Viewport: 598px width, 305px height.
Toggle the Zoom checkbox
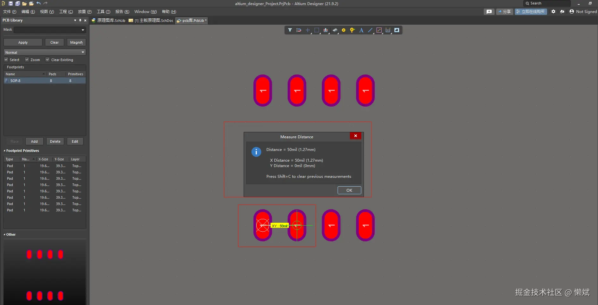tap(27, 59)
